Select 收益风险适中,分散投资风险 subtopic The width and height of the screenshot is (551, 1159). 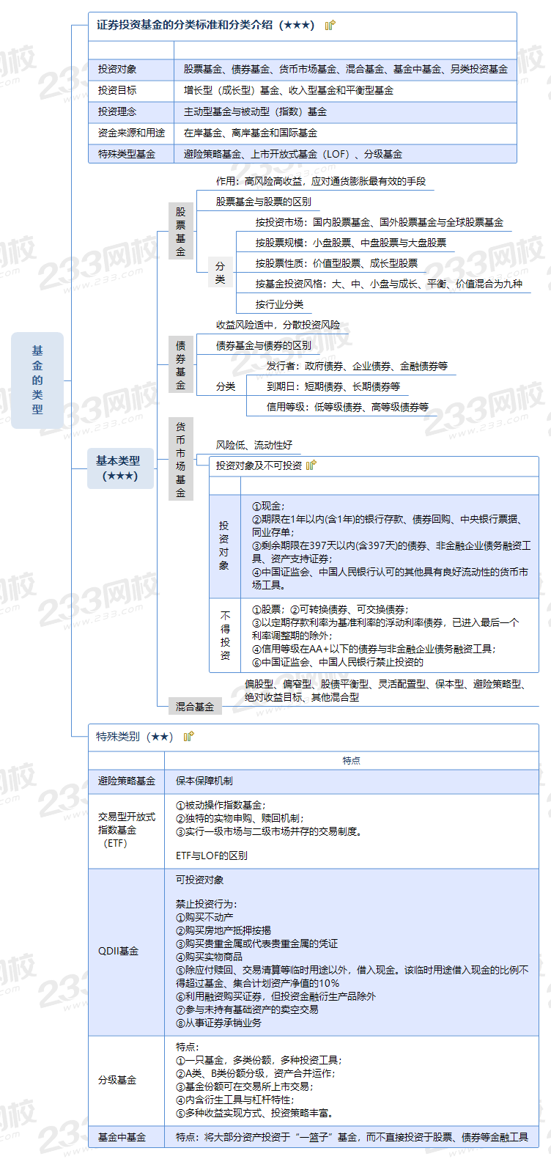[278, 325]
